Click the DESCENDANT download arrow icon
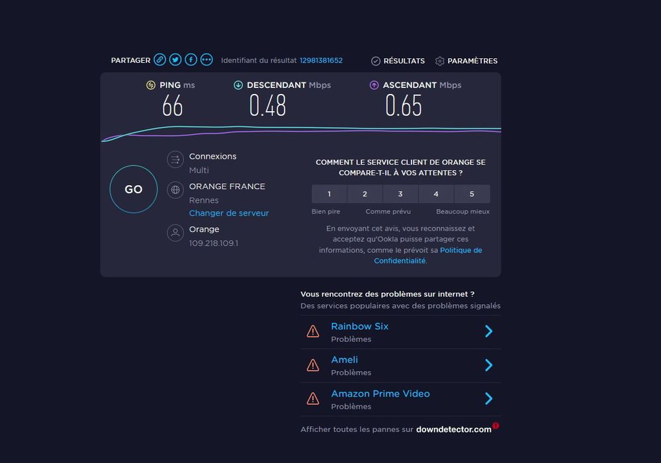This screenshot has width=661, height=463. [x=238, y=85]
